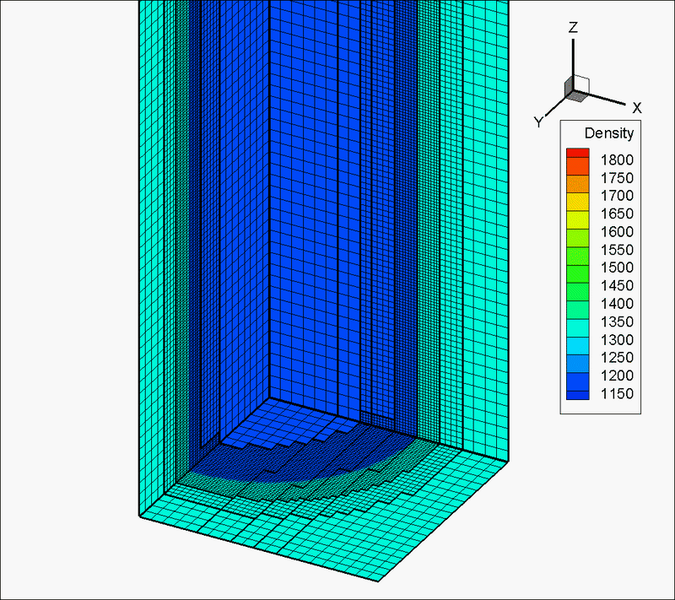
Task: Click the 3D orientation axes cube
Action: [x=577, y=89]
